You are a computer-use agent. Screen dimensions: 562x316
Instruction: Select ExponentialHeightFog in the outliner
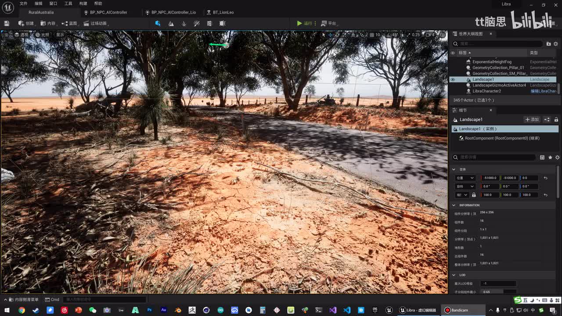point(492,62)
